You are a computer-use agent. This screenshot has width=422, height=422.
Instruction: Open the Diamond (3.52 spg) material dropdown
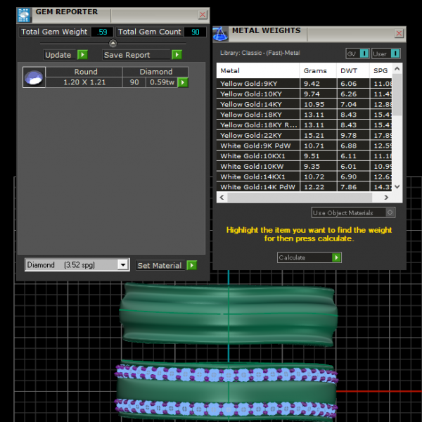click(x=123, y=265)
